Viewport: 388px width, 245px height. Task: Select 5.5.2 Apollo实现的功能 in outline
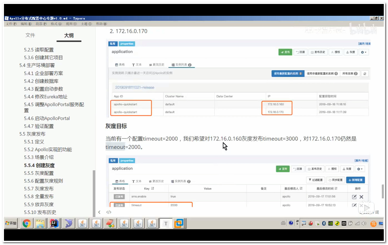pyautogui.click(x=48, y=149)
